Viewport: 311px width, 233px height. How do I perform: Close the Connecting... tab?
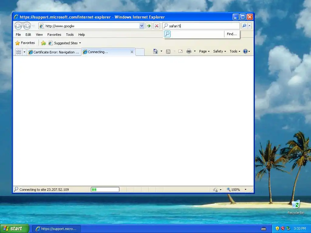(132, 52)
